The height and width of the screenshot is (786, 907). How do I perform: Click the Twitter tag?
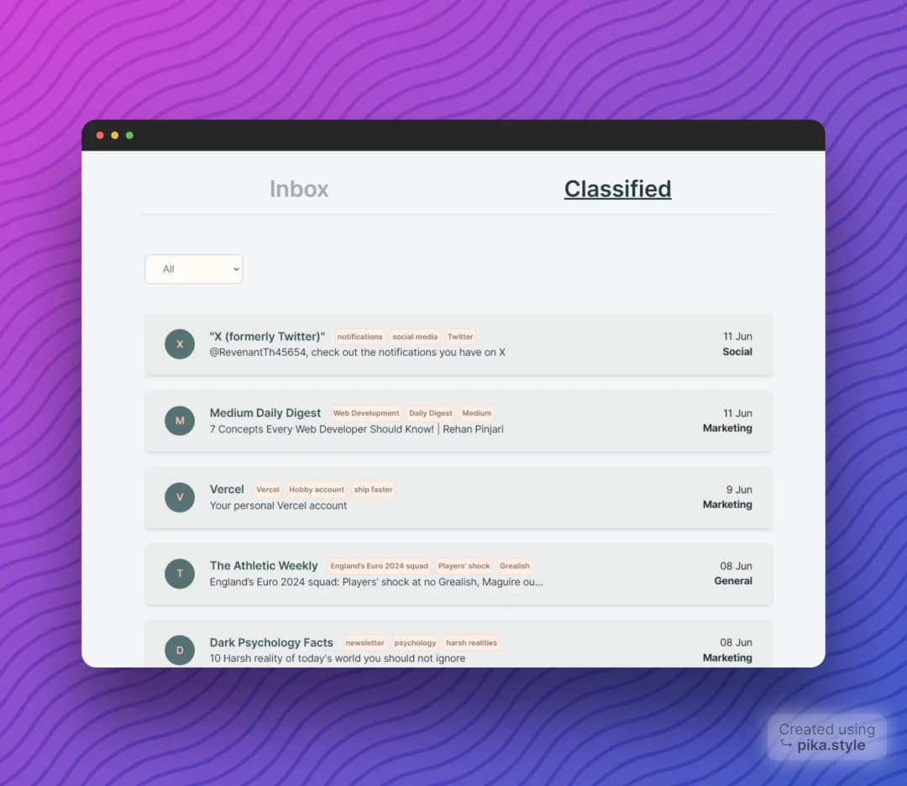[x=460, y=337]
